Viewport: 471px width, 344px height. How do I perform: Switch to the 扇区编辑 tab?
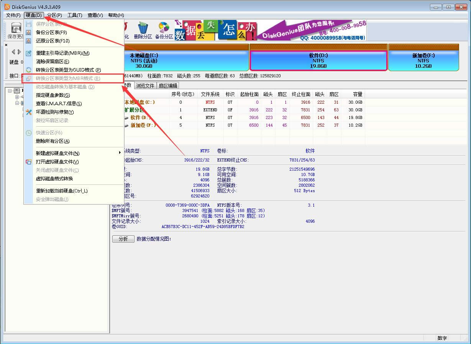click(167, 85)
